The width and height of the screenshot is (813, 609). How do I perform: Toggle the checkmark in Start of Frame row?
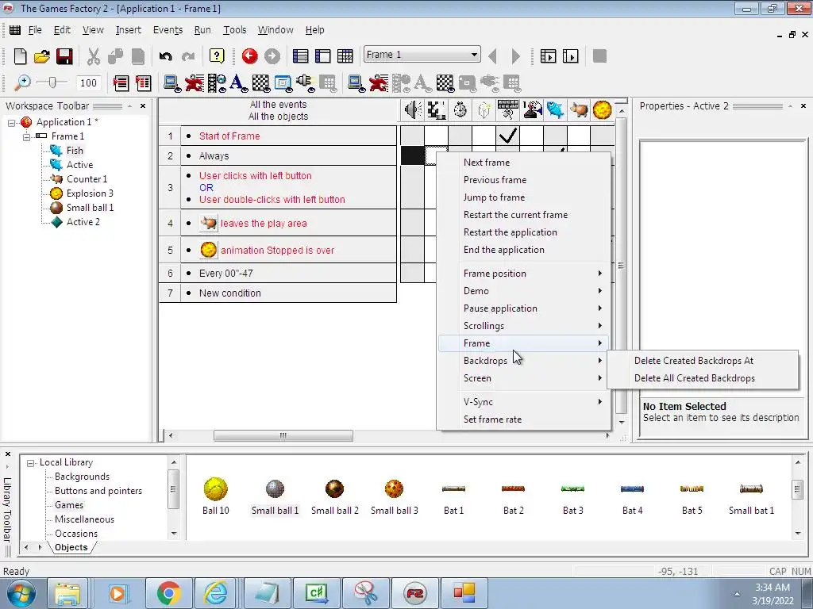pos(507,136)
